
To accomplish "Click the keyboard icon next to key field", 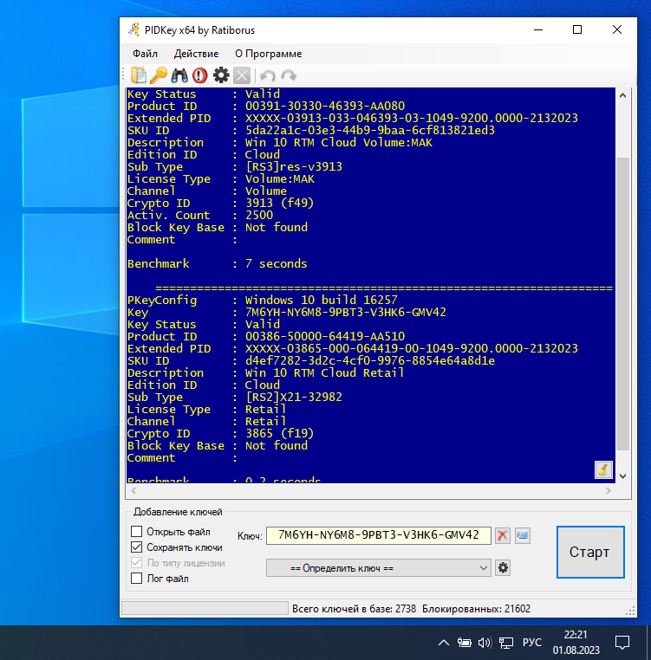I will [523, 535].
